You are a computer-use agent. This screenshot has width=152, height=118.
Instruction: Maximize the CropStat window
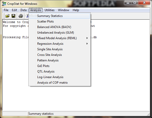click(x=135, y=3)
